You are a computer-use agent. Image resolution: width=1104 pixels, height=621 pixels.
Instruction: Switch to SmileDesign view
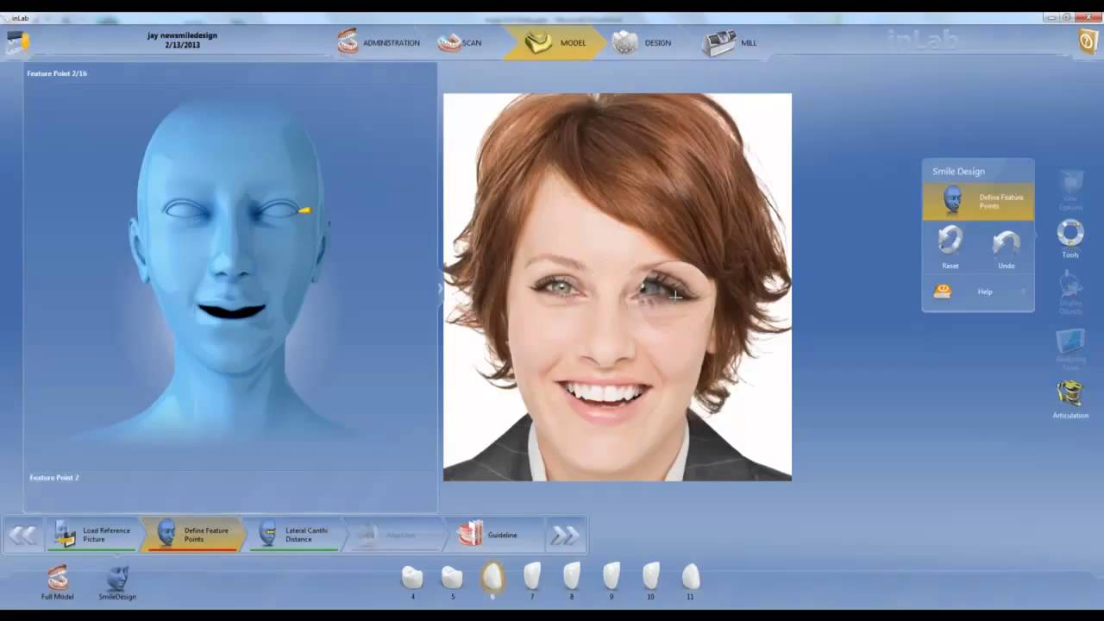(117, 583)
